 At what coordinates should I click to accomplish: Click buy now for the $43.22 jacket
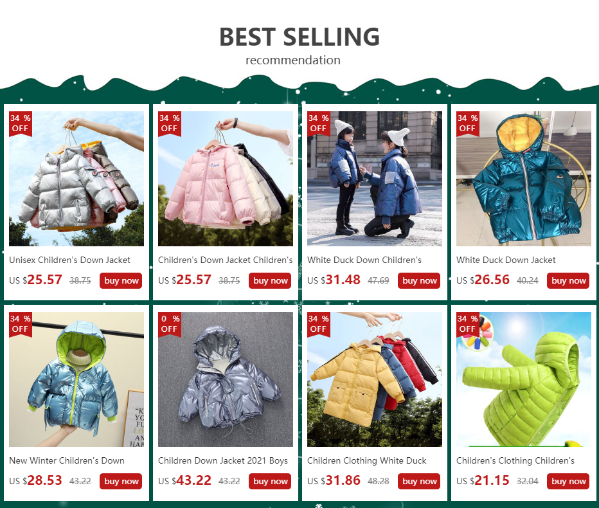[x=270, y=481]
